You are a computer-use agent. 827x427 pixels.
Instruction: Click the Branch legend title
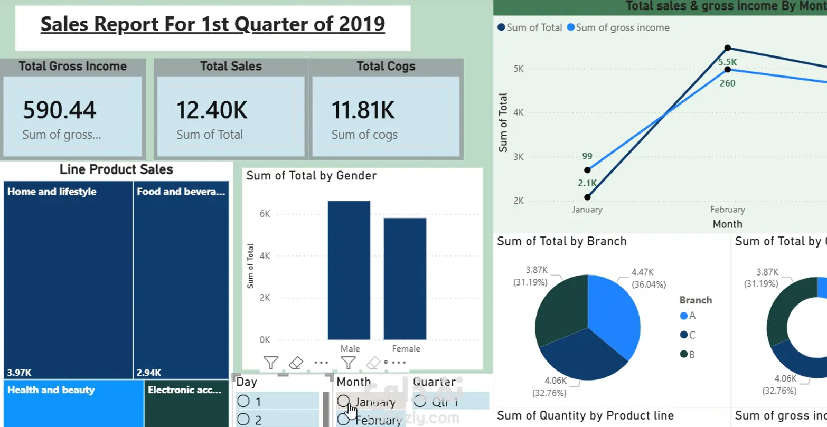pyautogui.click(x=696, y=300)
